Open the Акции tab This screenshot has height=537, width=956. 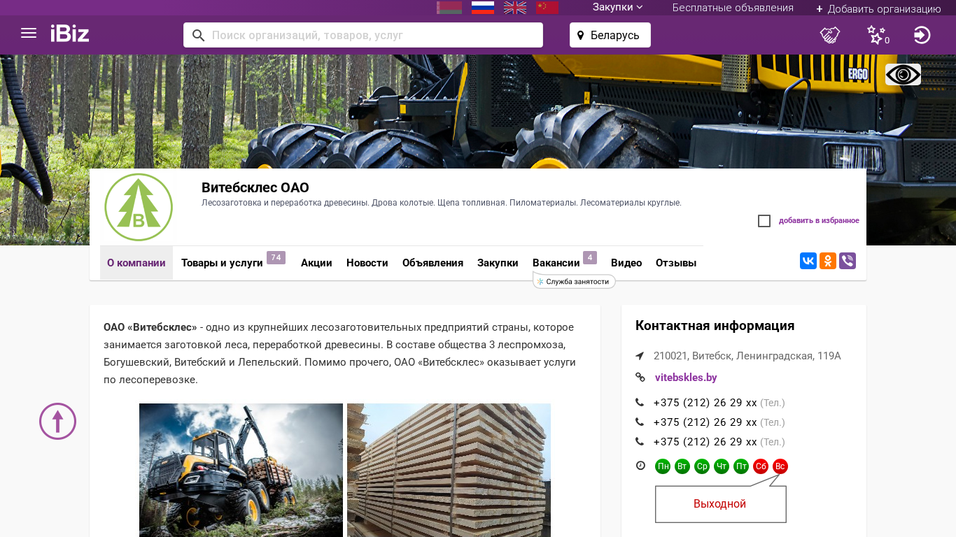coord(316,263)
